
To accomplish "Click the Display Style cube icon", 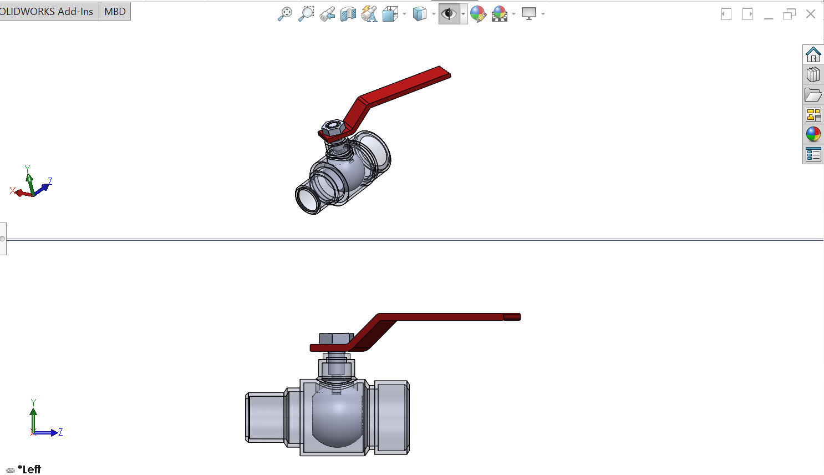I will 420,14.
